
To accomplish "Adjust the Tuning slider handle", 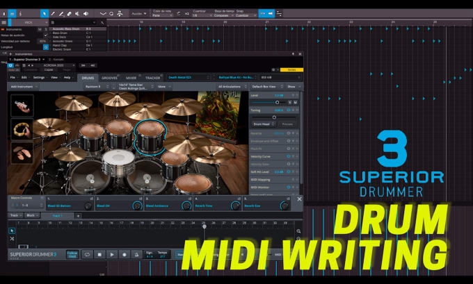I will pos(274,117).
